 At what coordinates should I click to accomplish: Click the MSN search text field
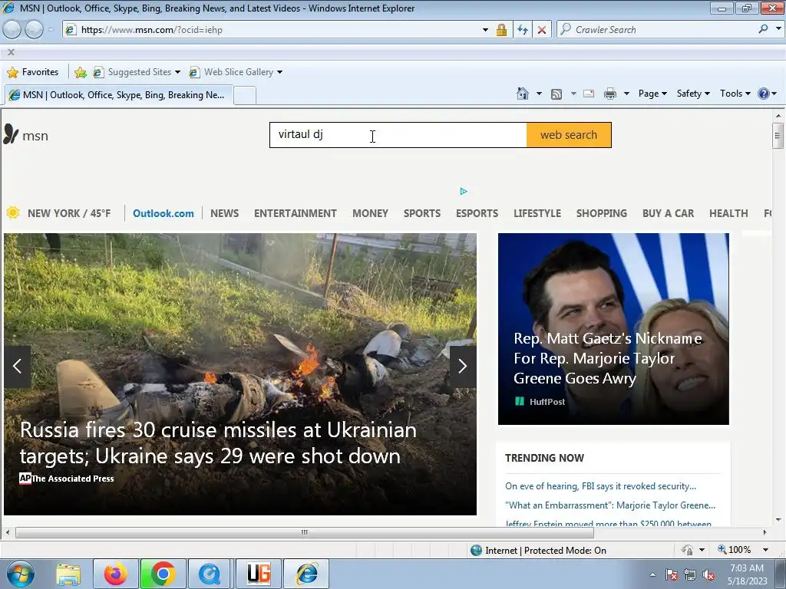[x=398, y=135]
